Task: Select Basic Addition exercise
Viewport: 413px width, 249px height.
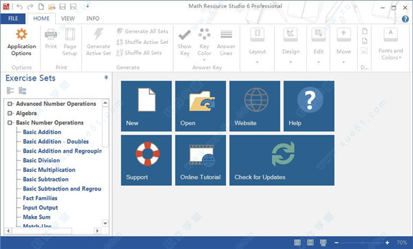Action: (x=42, y=132)
